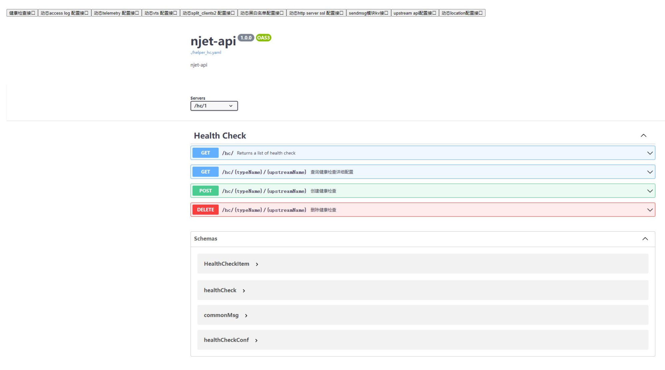The height and width of the screenshot is (370, 665).
Task: Open the ./helper_hc.yaml link
Action: (205, 52)
